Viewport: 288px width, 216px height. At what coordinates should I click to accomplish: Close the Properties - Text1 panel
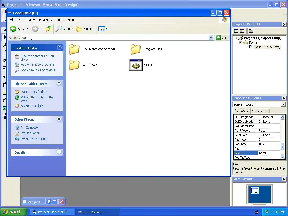point(284,98)
